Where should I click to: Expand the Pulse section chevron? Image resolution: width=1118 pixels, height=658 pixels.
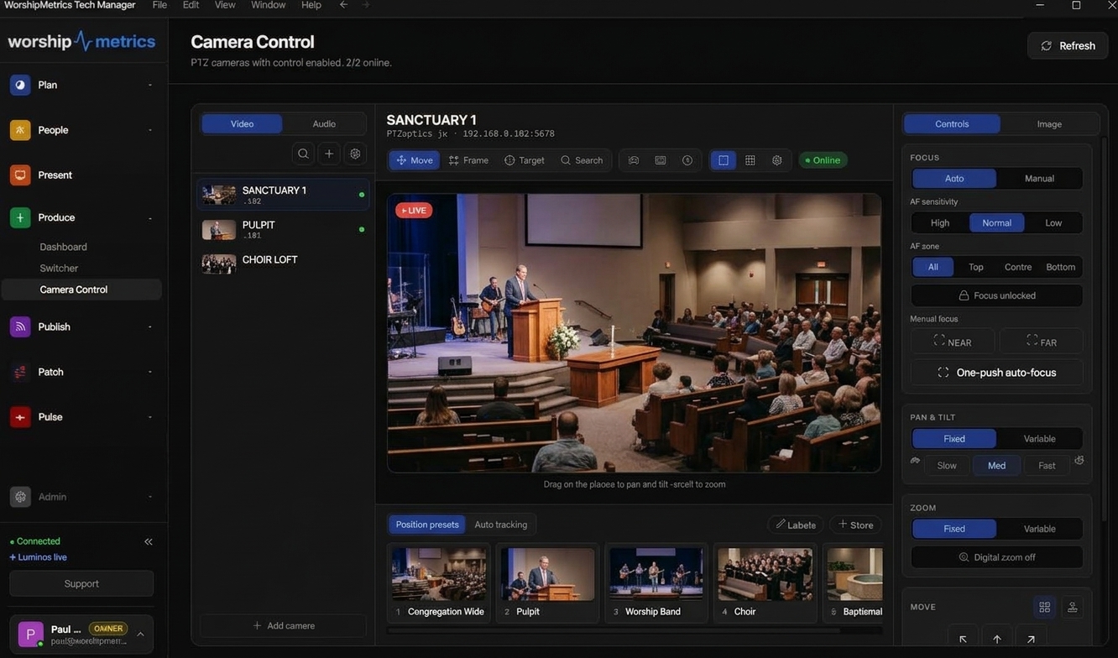click(150, 417)
